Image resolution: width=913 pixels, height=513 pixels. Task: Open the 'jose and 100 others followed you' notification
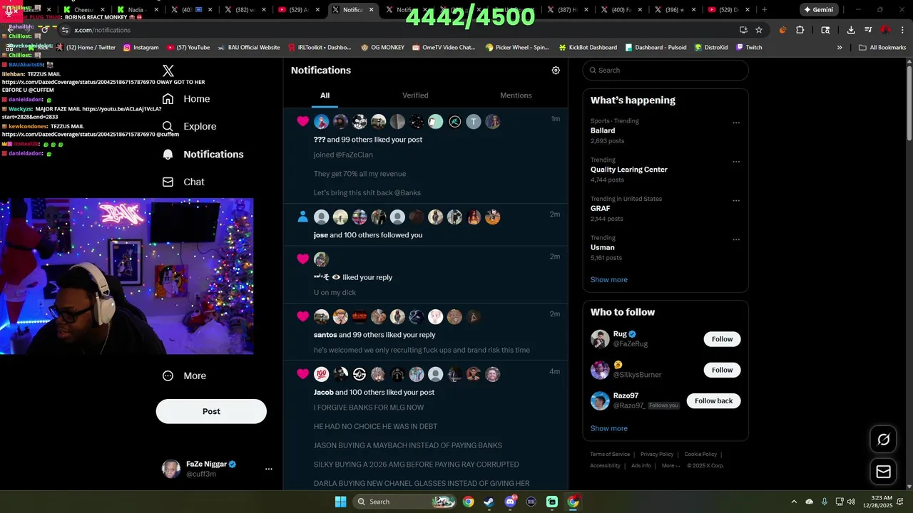(426, 225)
